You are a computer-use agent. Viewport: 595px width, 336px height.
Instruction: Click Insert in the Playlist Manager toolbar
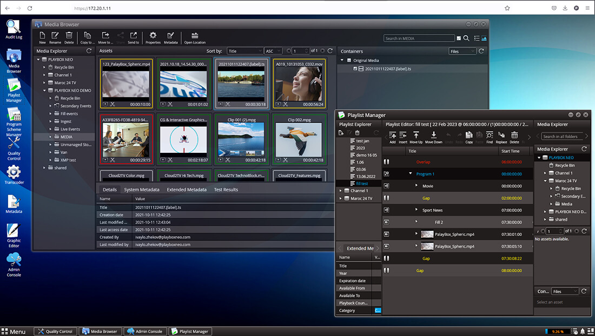click(x=402, y=137)
